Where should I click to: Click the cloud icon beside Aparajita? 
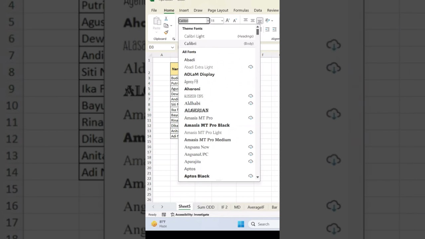click(251, 161)
